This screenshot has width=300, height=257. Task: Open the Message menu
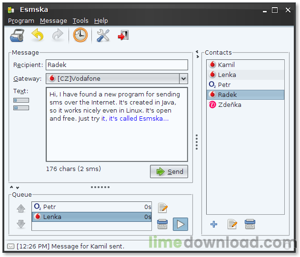[53, 20]
